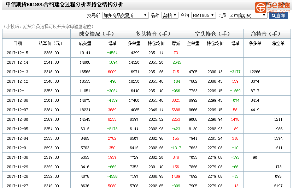This screenshot has height=188, width=293.
Task: Click the 日期 column header
Action: 18,44
